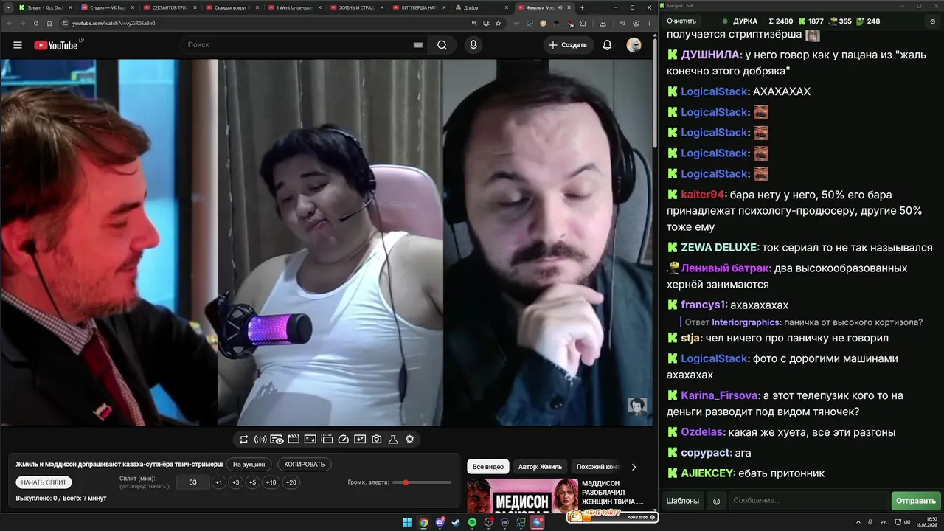Click the loop icon under the video
This screenshot has width=944, height=531.
[x=244, y=440]
